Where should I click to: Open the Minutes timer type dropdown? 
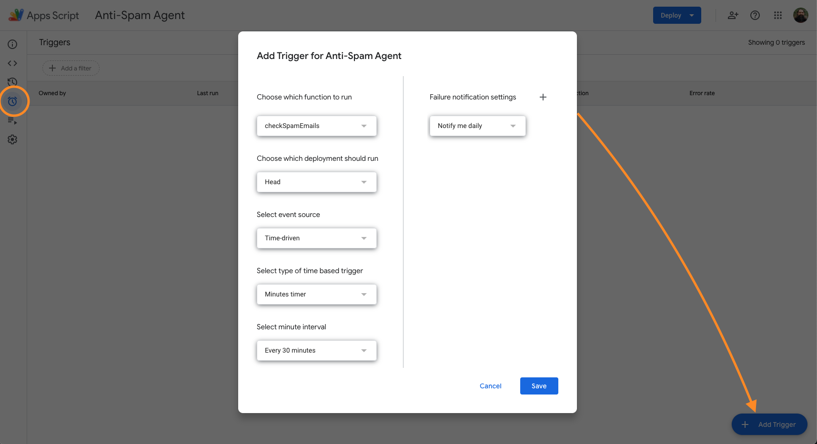pos(316,295)
